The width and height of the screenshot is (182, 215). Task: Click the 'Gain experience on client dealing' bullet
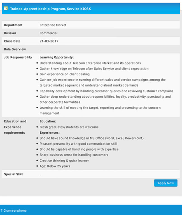pyautogui.click(x=64, y=74)
